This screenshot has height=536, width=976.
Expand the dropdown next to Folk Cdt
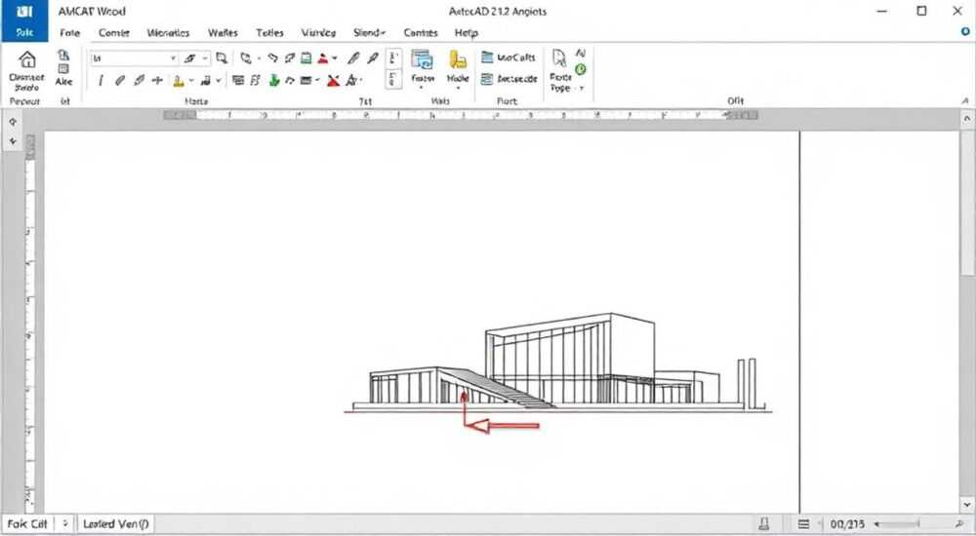[65, 523]
